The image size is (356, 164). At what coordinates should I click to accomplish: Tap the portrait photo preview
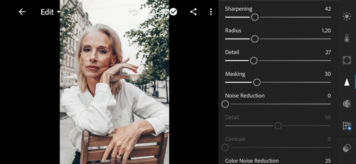[114, 82]
